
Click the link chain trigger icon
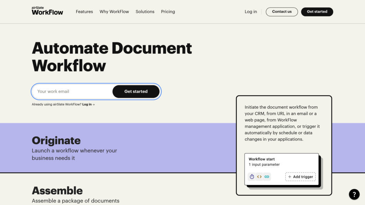coord(267,177)
